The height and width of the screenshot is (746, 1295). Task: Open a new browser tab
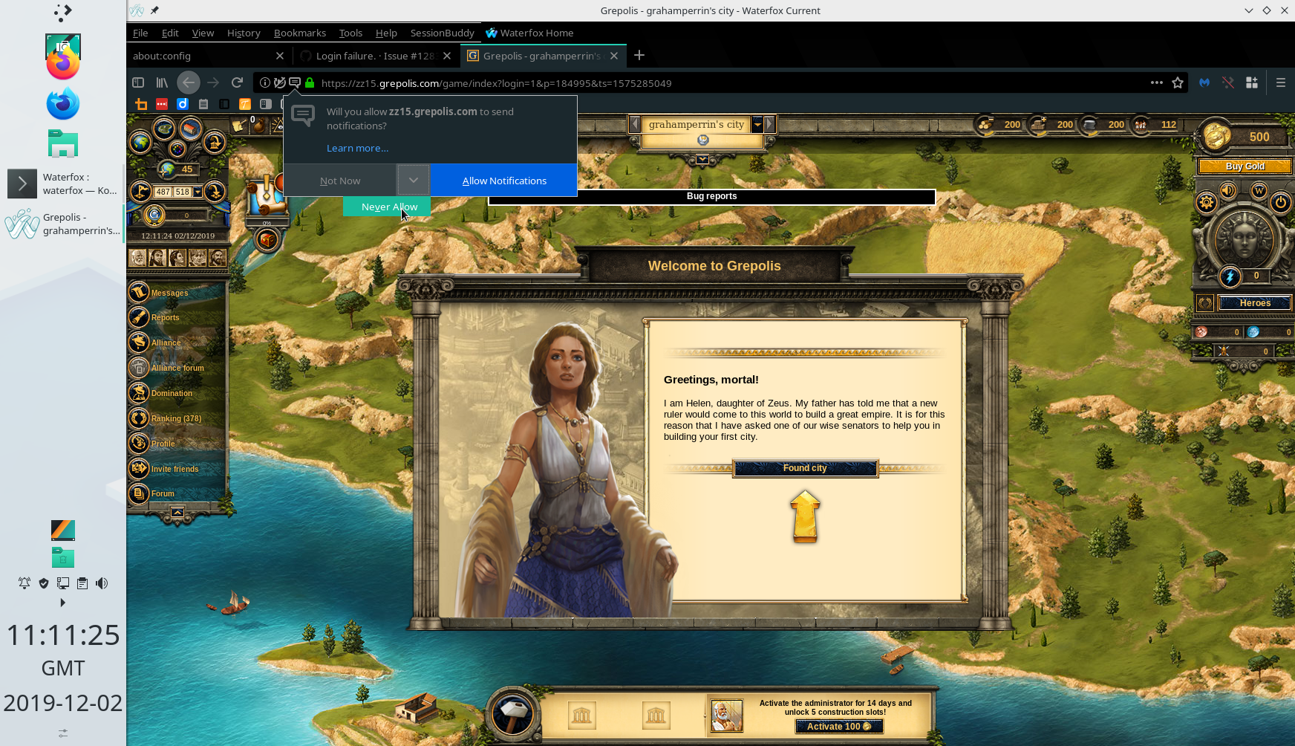point(639,56)
